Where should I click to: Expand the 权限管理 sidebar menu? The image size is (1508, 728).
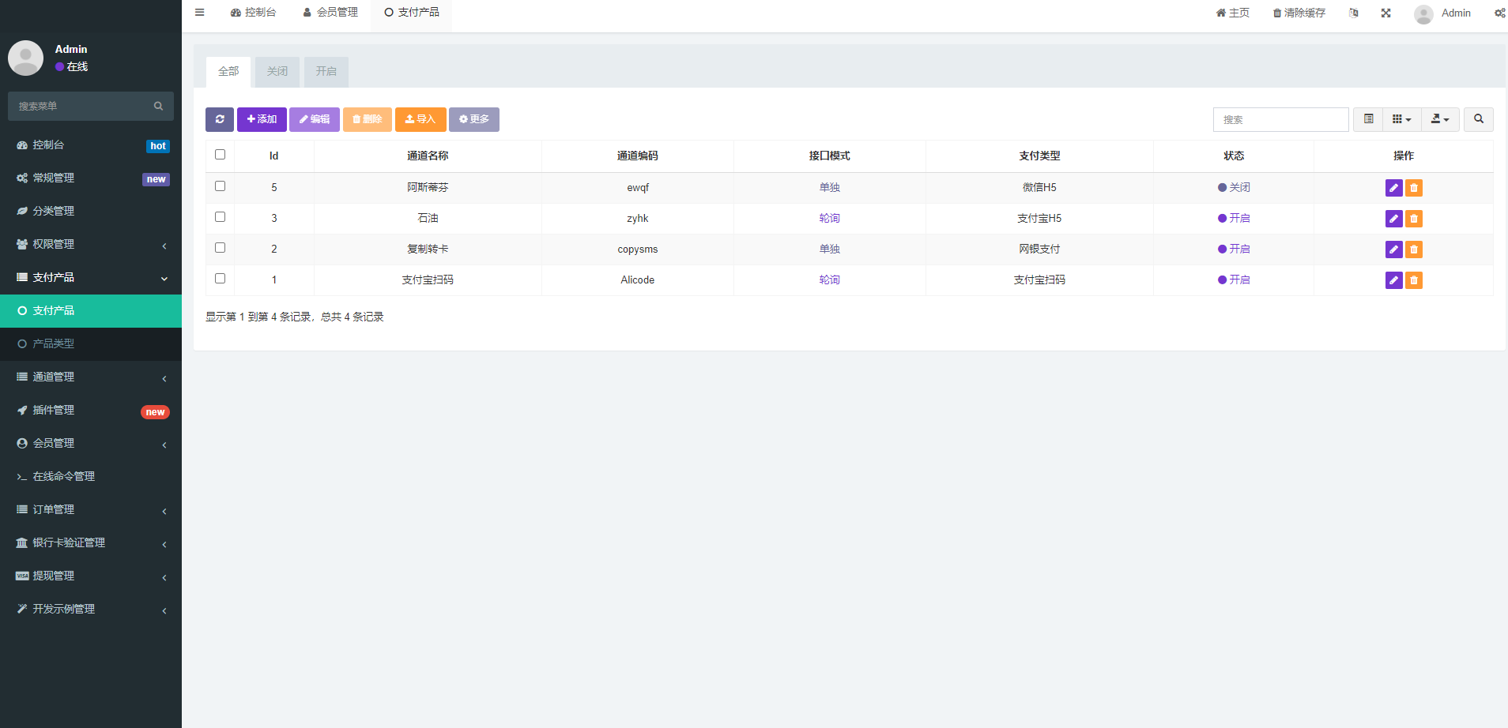coord(91,245)
